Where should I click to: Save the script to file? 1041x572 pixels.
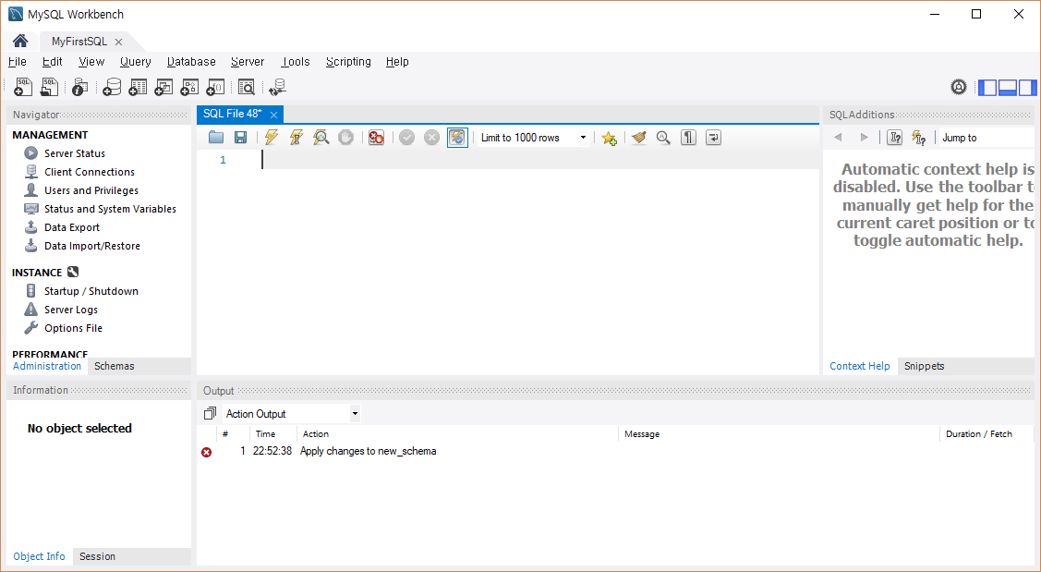click(240, 138)
